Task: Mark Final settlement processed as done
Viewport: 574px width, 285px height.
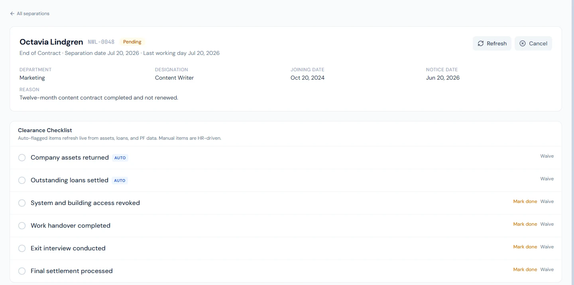Action: [x=525, y=269]
